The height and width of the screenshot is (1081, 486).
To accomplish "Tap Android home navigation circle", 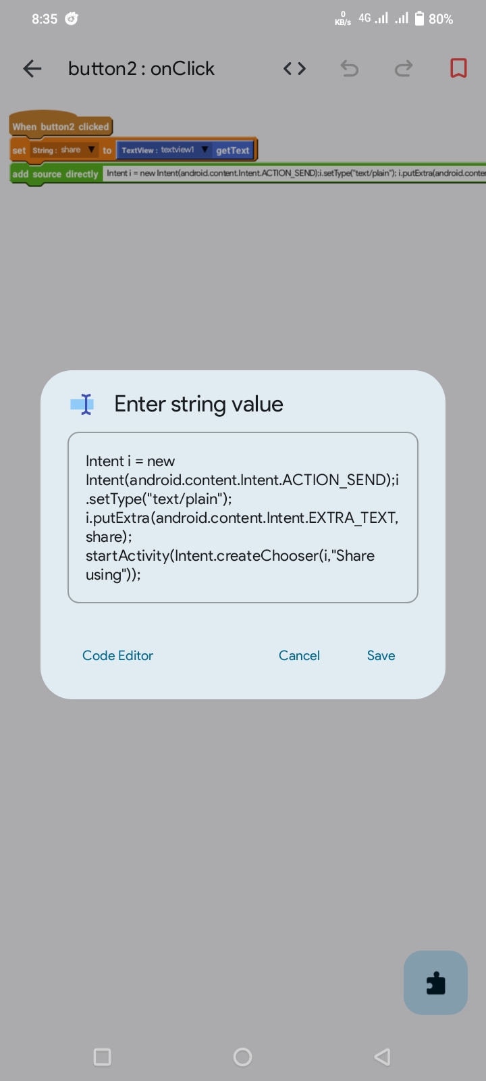I will 242,1057.
